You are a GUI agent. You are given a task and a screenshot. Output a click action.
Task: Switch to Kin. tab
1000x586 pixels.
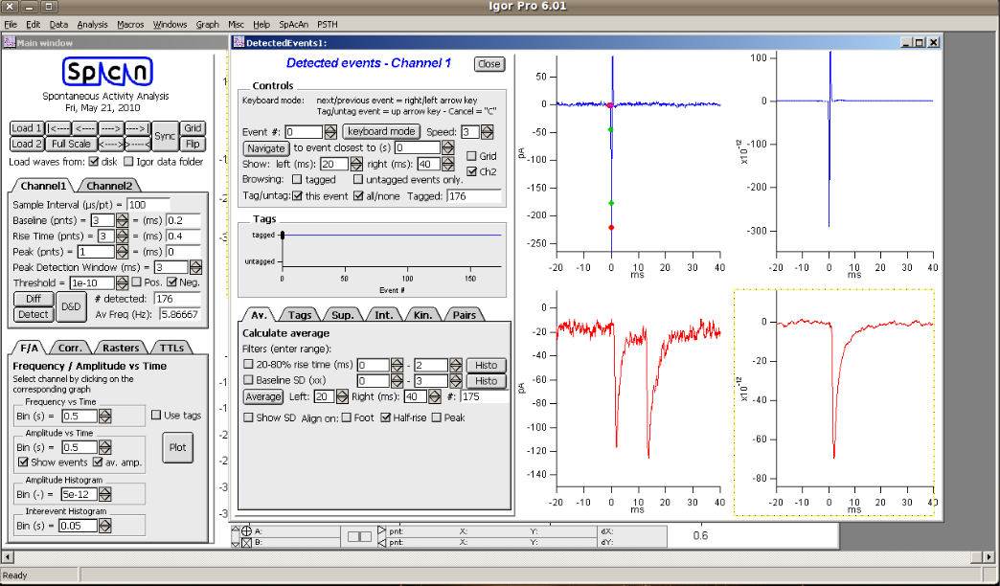[x=422, y=314]
